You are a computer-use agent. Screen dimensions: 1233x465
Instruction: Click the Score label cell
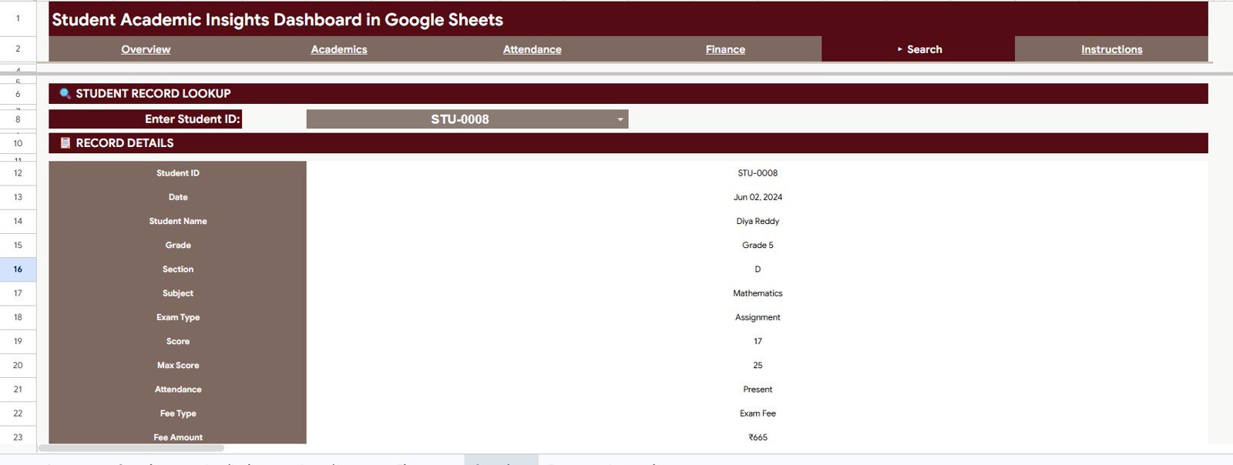click(x=178, y=341)
